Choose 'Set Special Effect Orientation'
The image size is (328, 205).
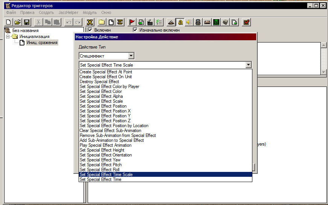166,155
